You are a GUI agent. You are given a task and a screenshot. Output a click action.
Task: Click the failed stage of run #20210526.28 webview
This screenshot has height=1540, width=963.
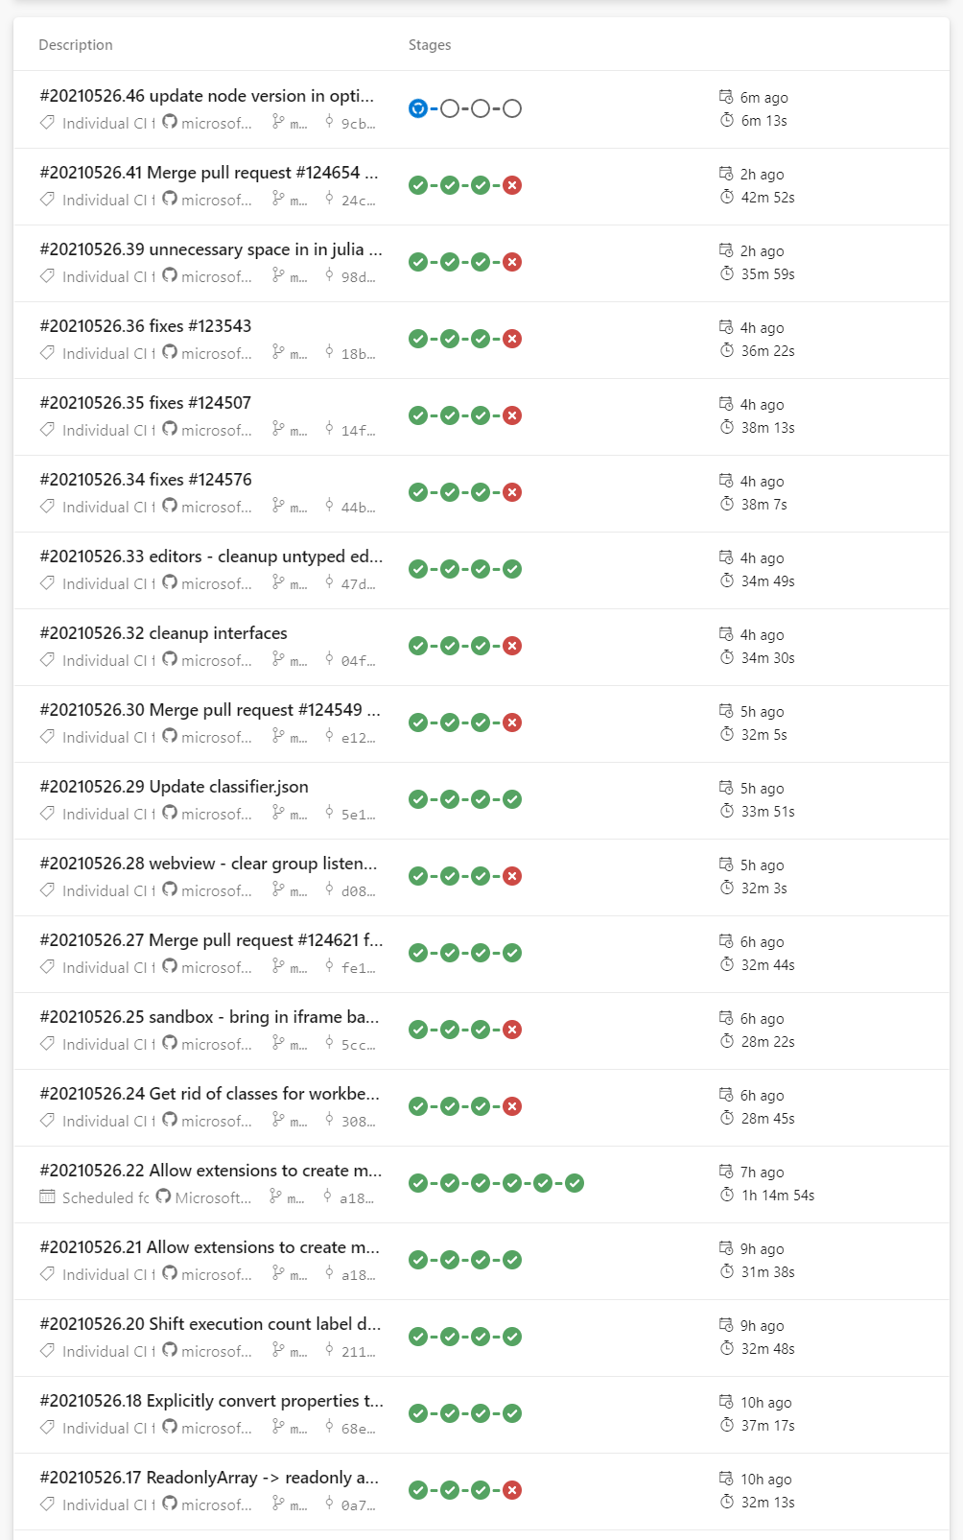(512, 876)
